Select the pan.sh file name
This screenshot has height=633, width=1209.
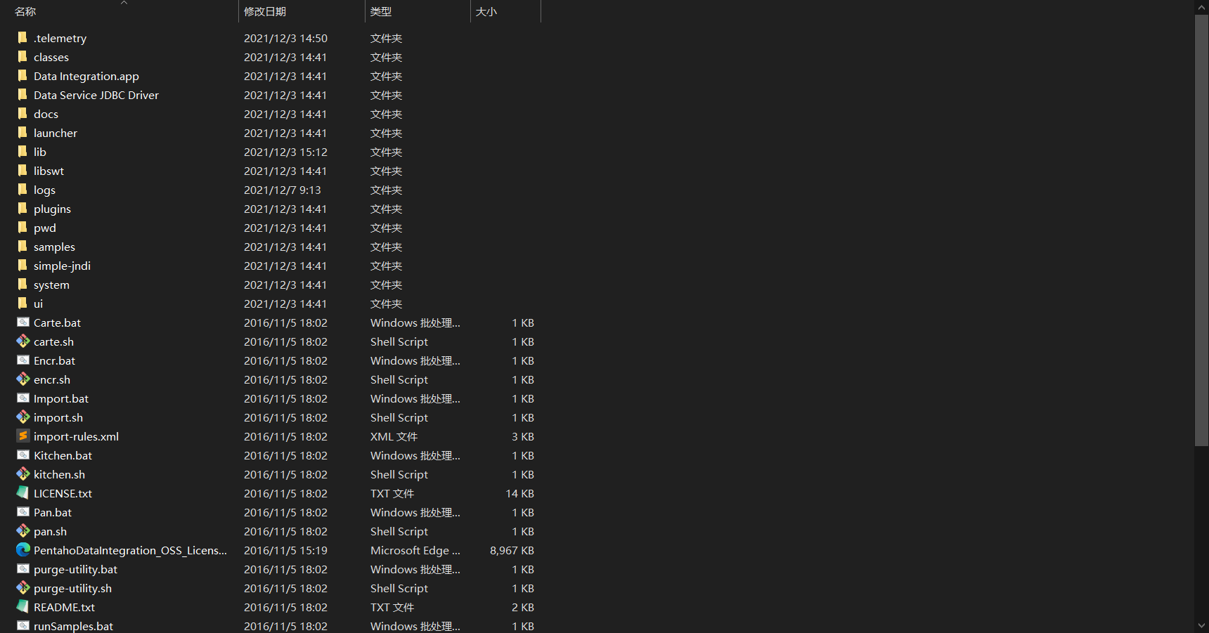(51, 531)
